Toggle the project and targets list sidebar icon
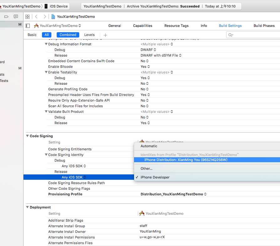Viewport: 280px width, 246px height. (28, 26)
